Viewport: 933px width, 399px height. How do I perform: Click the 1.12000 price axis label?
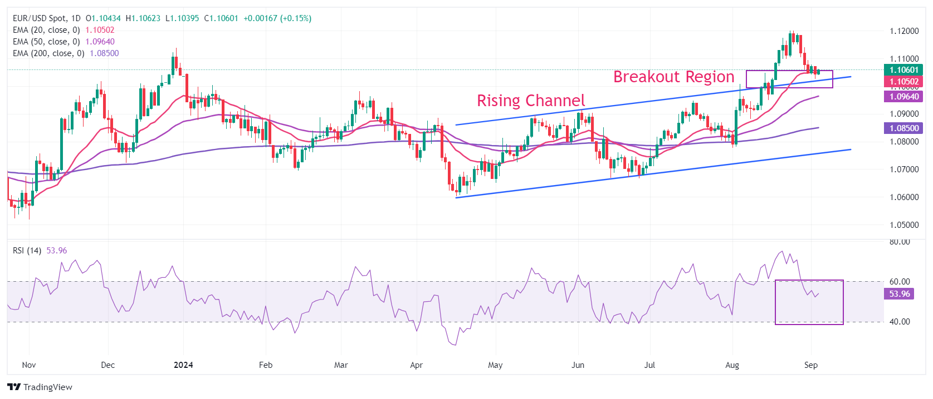coord(904,31)
